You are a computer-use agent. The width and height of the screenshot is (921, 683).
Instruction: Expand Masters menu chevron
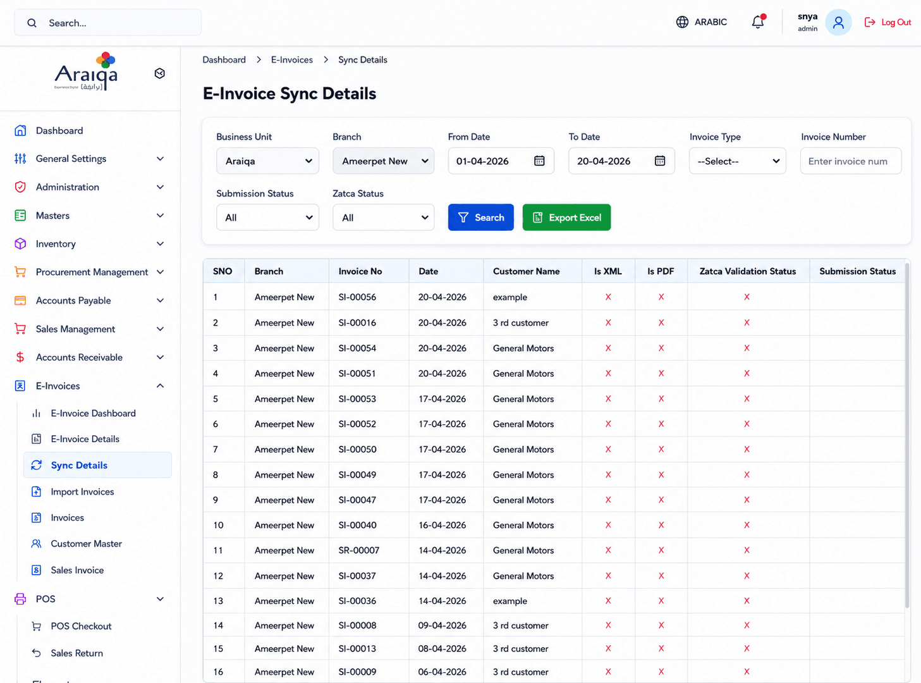tap(160, 216)
